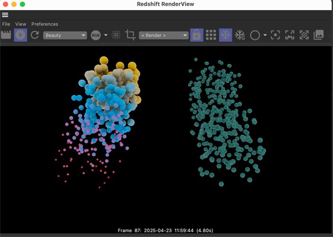Viewport: 333px width, 237px height.
Task: Click the grid view icon
Action: (211, 35)
